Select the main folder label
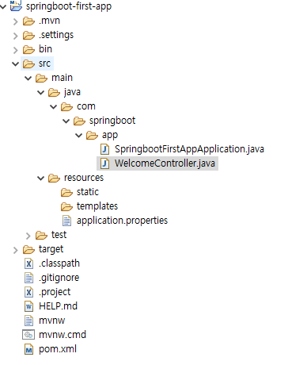The image size is (288, 365). [x=62, y=78]
